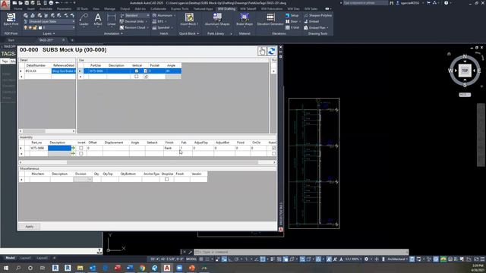Switch to the Home ribbon tab
The image size is (486, 273).
point(18,9)
